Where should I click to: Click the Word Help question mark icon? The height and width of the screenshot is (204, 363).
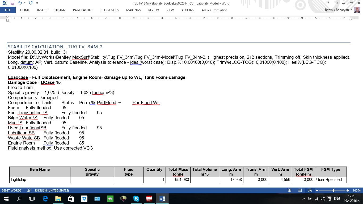point(328,3)
